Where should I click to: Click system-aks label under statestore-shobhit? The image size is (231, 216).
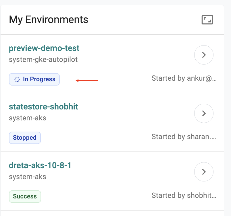click(28, 118)
